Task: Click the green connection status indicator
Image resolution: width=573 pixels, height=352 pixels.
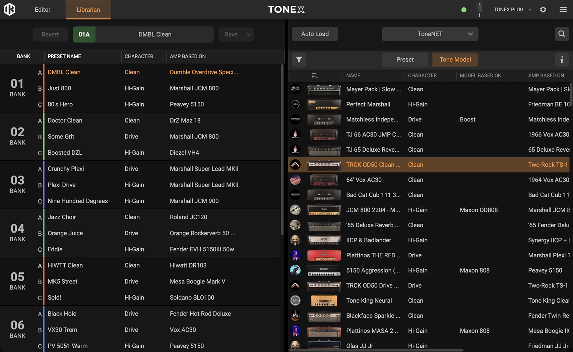Action: pyautogui.click(x=464, y=10)
